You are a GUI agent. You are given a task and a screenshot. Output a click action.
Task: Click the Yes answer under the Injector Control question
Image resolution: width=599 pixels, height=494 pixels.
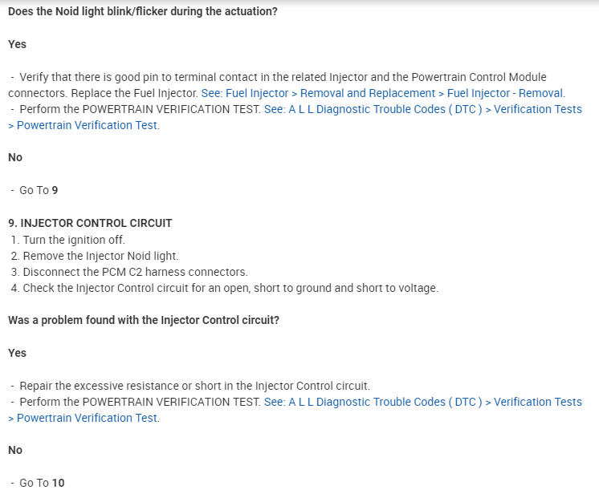(17, 353)
